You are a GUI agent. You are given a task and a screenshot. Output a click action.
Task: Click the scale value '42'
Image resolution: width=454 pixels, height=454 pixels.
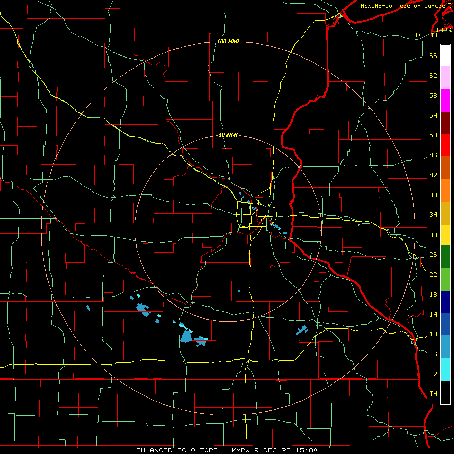[x=433, y=175]
